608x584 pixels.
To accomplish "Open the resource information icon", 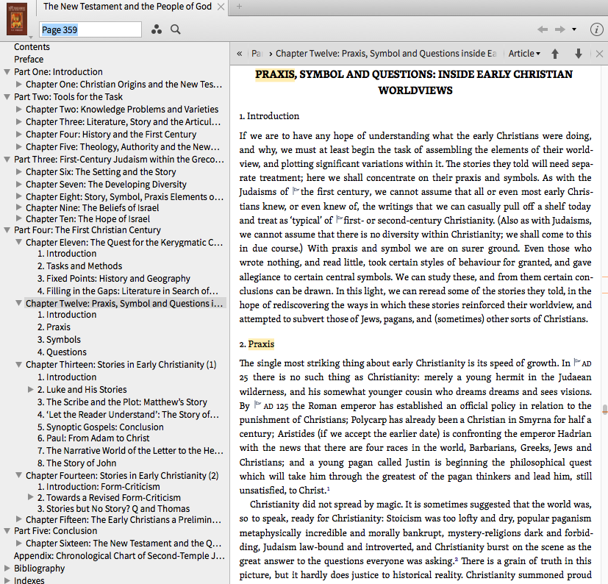I will click(x=596, y=29).
